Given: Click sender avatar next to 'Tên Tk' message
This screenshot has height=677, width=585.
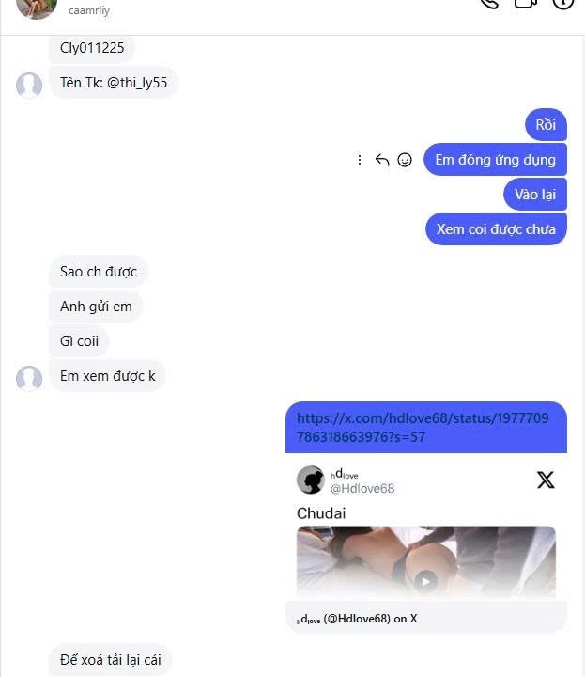Looking at the screenshot, I should tap(29, 85).
